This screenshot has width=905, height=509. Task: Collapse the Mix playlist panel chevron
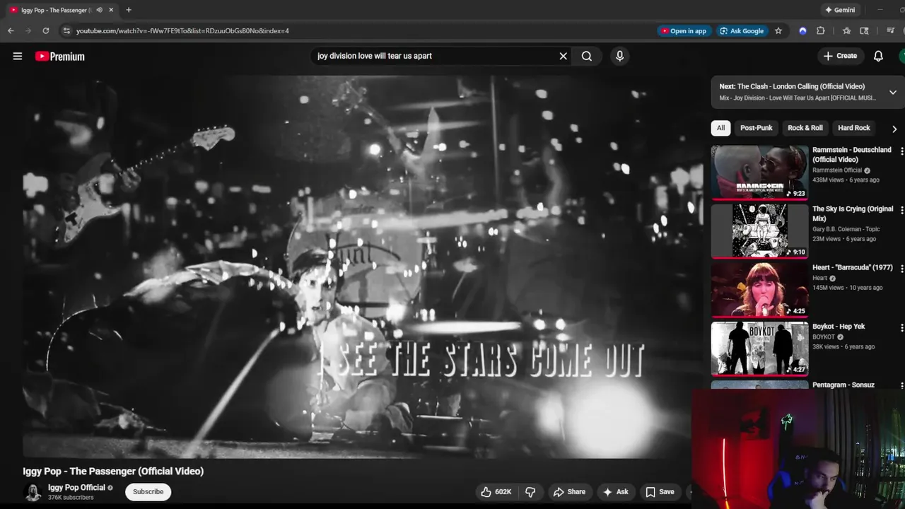point(893,93)
